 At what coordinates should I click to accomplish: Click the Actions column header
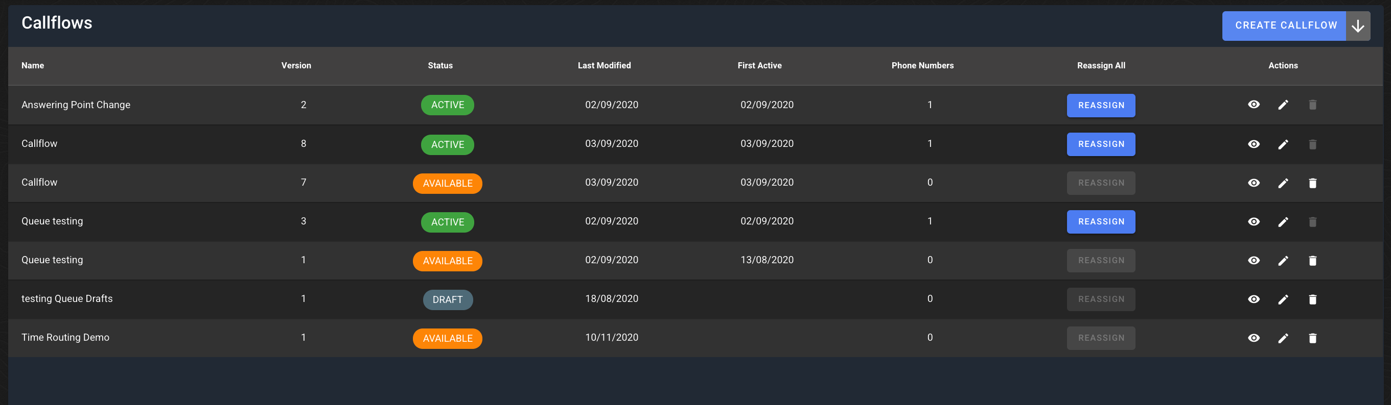[1283, 65]
